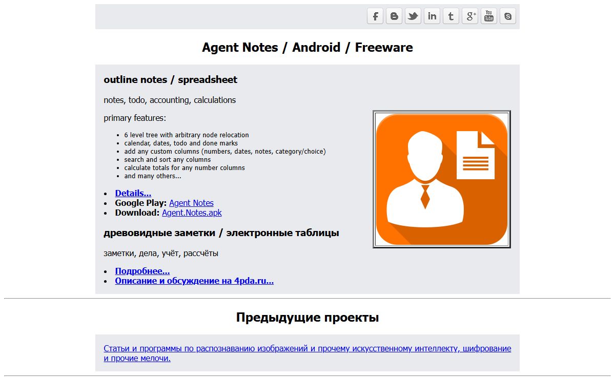Click the Download: label
The height and width of the screenshot is (379, 615).
pos(137,213)
